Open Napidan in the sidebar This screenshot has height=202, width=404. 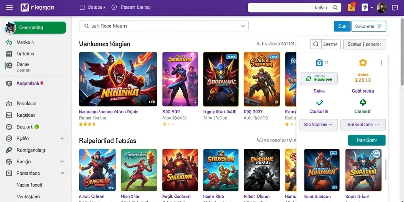(x=26, y=115)
